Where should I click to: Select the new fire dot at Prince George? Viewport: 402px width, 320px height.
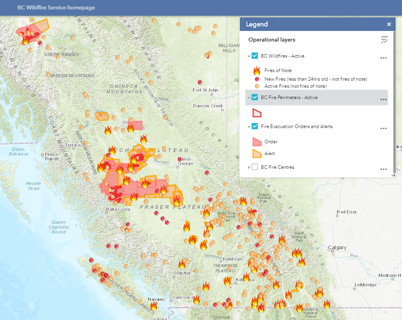[x=180, y=159]
